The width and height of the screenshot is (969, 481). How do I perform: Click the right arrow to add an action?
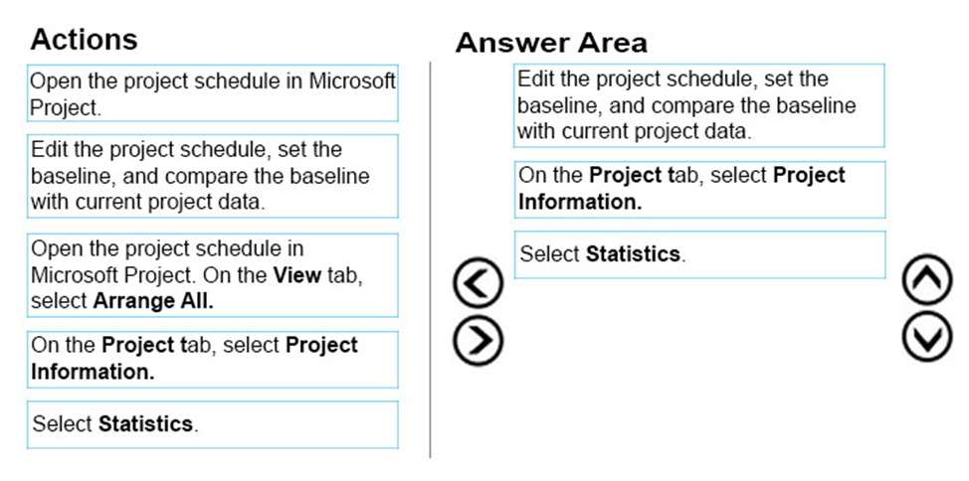[478, 340]
